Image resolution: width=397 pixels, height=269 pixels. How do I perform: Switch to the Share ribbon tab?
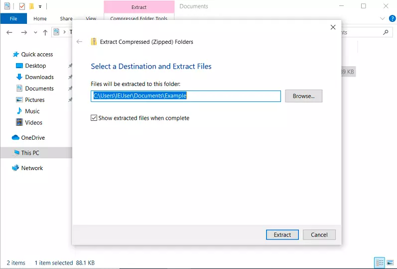click(66, 18)
